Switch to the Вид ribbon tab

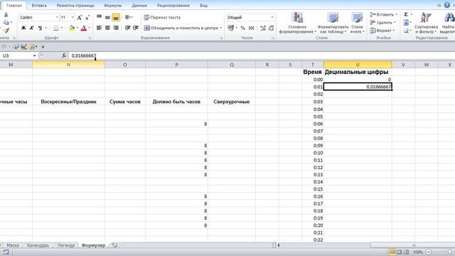[203, 6]
